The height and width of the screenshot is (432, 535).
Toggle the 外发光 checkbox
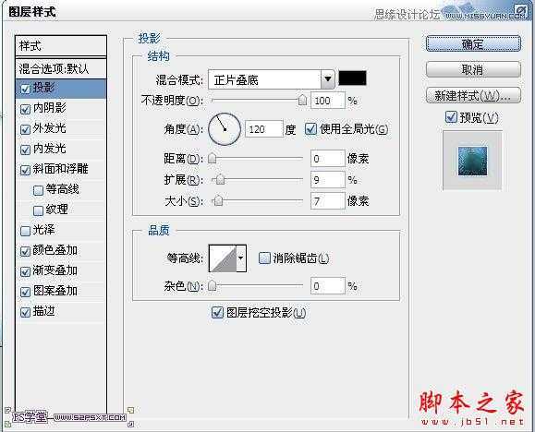click(x=25, y=129)
